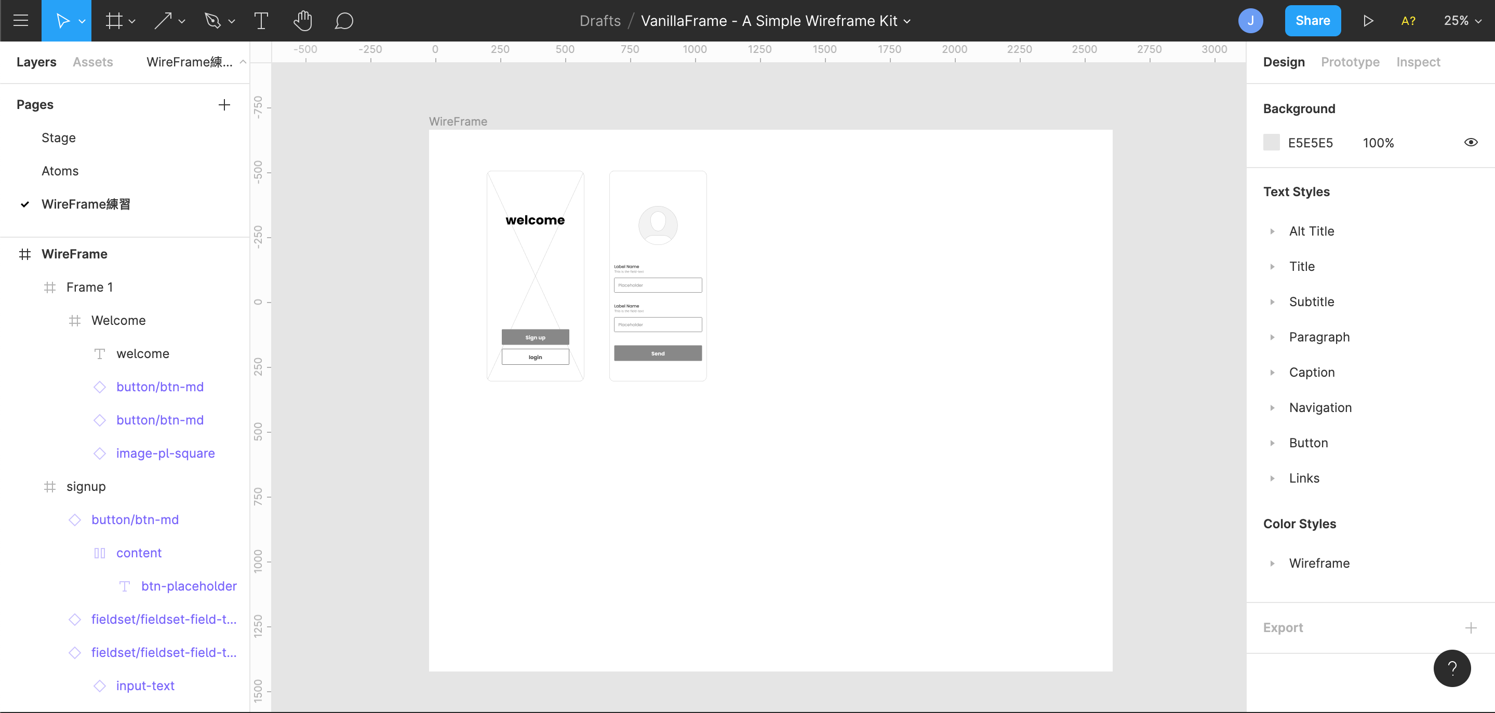Click the E5E5E5 background color swatch
1495x713 pixels.
[x=1271, y=143]
